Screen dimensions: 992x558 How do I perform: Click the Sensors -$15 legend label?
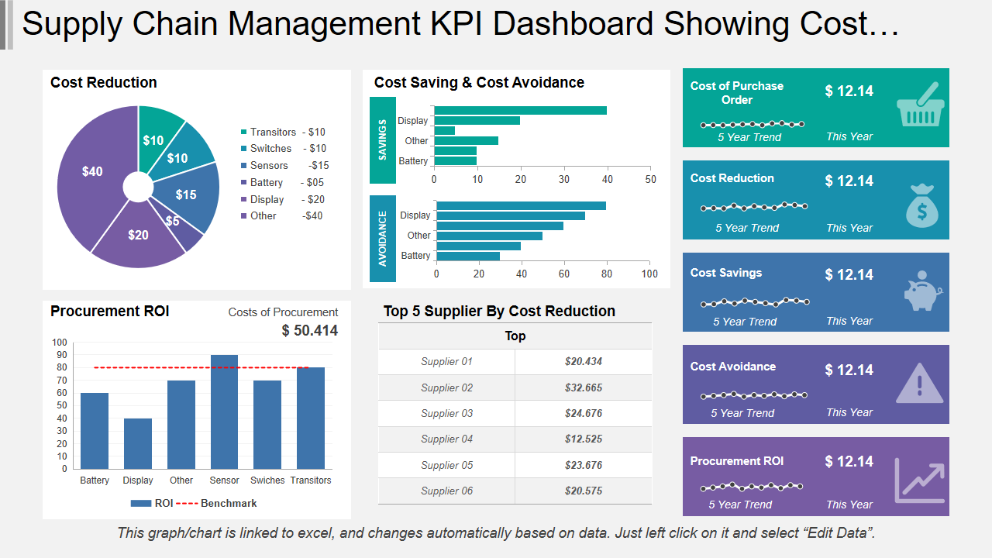[x=290, y=166]
